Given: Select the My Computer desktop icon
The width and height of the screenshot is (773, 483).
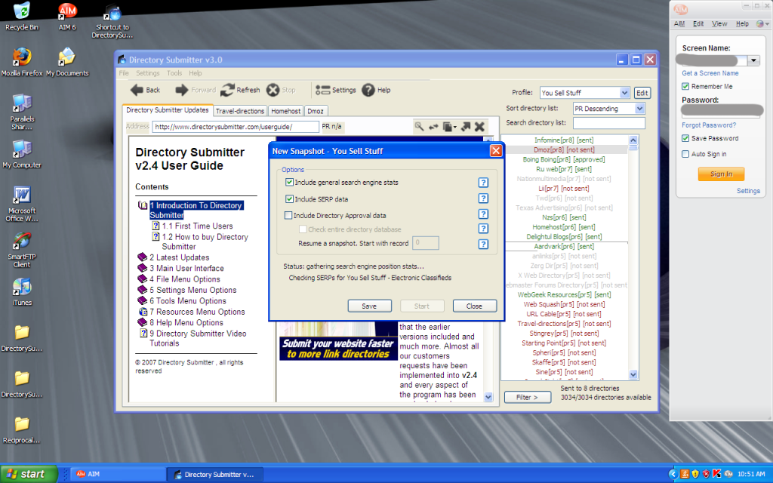Looking at the screenshot, I should pyautogui.click(x=22, y=154).
